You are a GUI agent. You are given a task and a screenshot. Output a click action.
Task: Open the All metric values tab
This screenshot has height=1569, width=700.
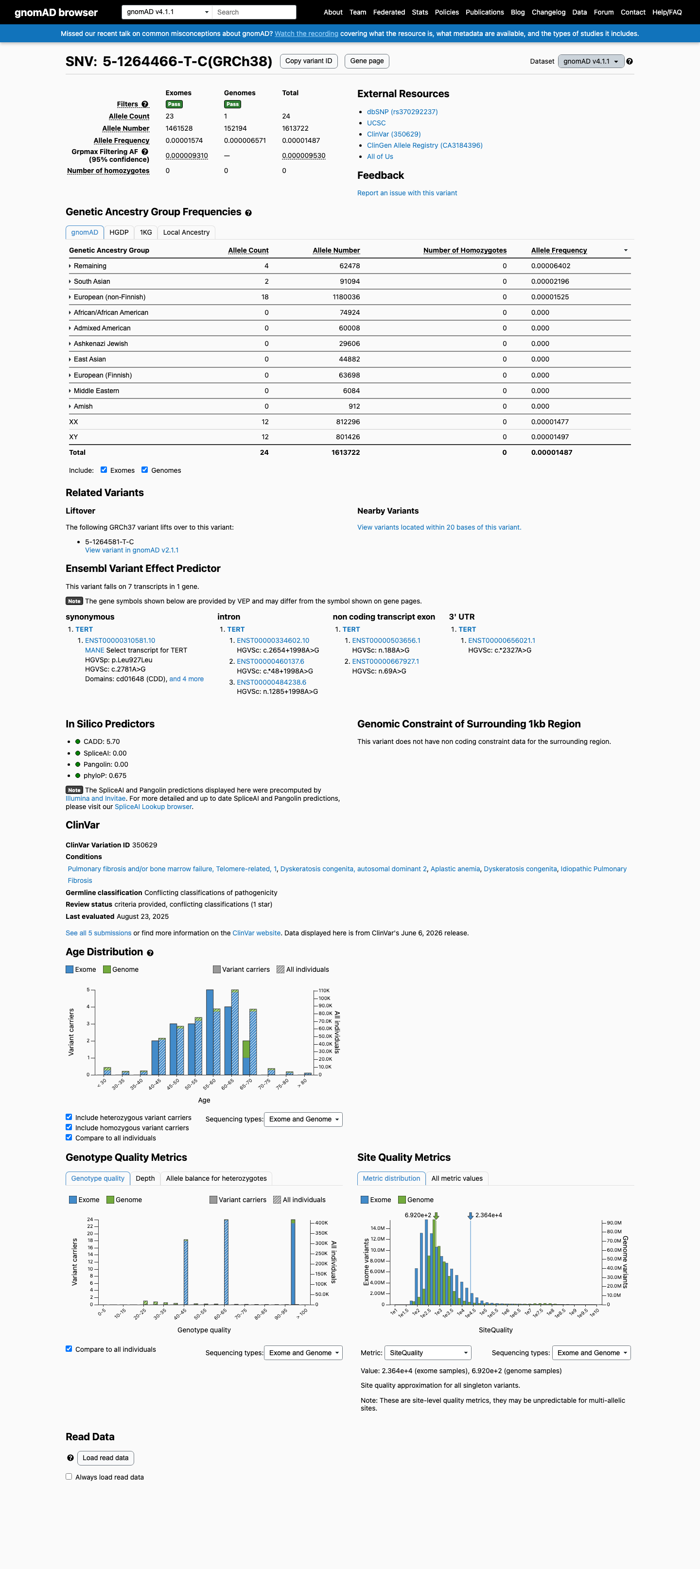[457, 1179]
